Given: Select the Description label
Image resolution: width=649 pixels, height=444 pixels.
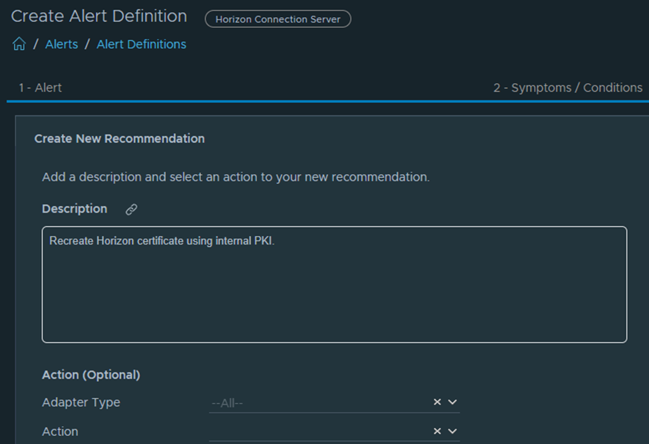Looking at the screenshot, I should (75, 209).
